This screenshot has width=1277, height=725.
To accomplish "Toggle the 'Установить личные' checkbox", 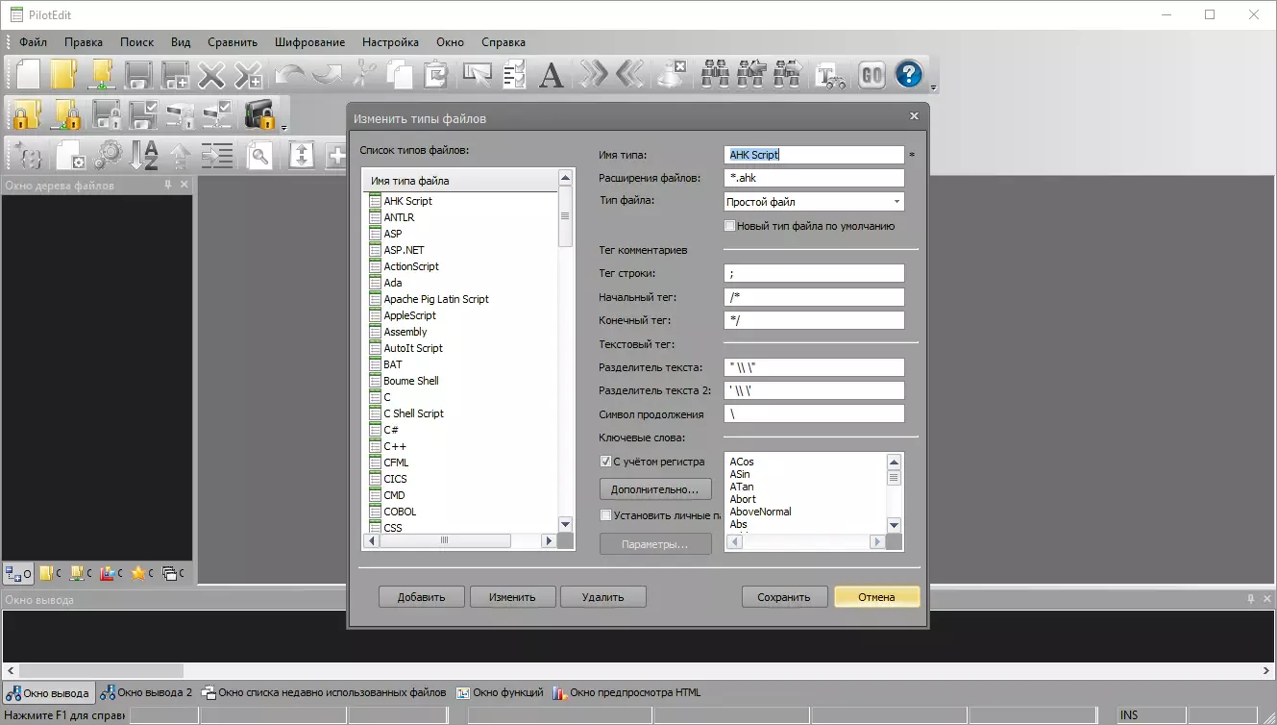I will click(606, 515).
